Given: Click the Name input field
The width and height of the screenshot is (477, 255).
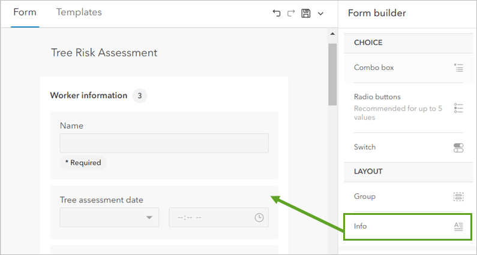Looking at the screenshot, I should pos(164,143).
